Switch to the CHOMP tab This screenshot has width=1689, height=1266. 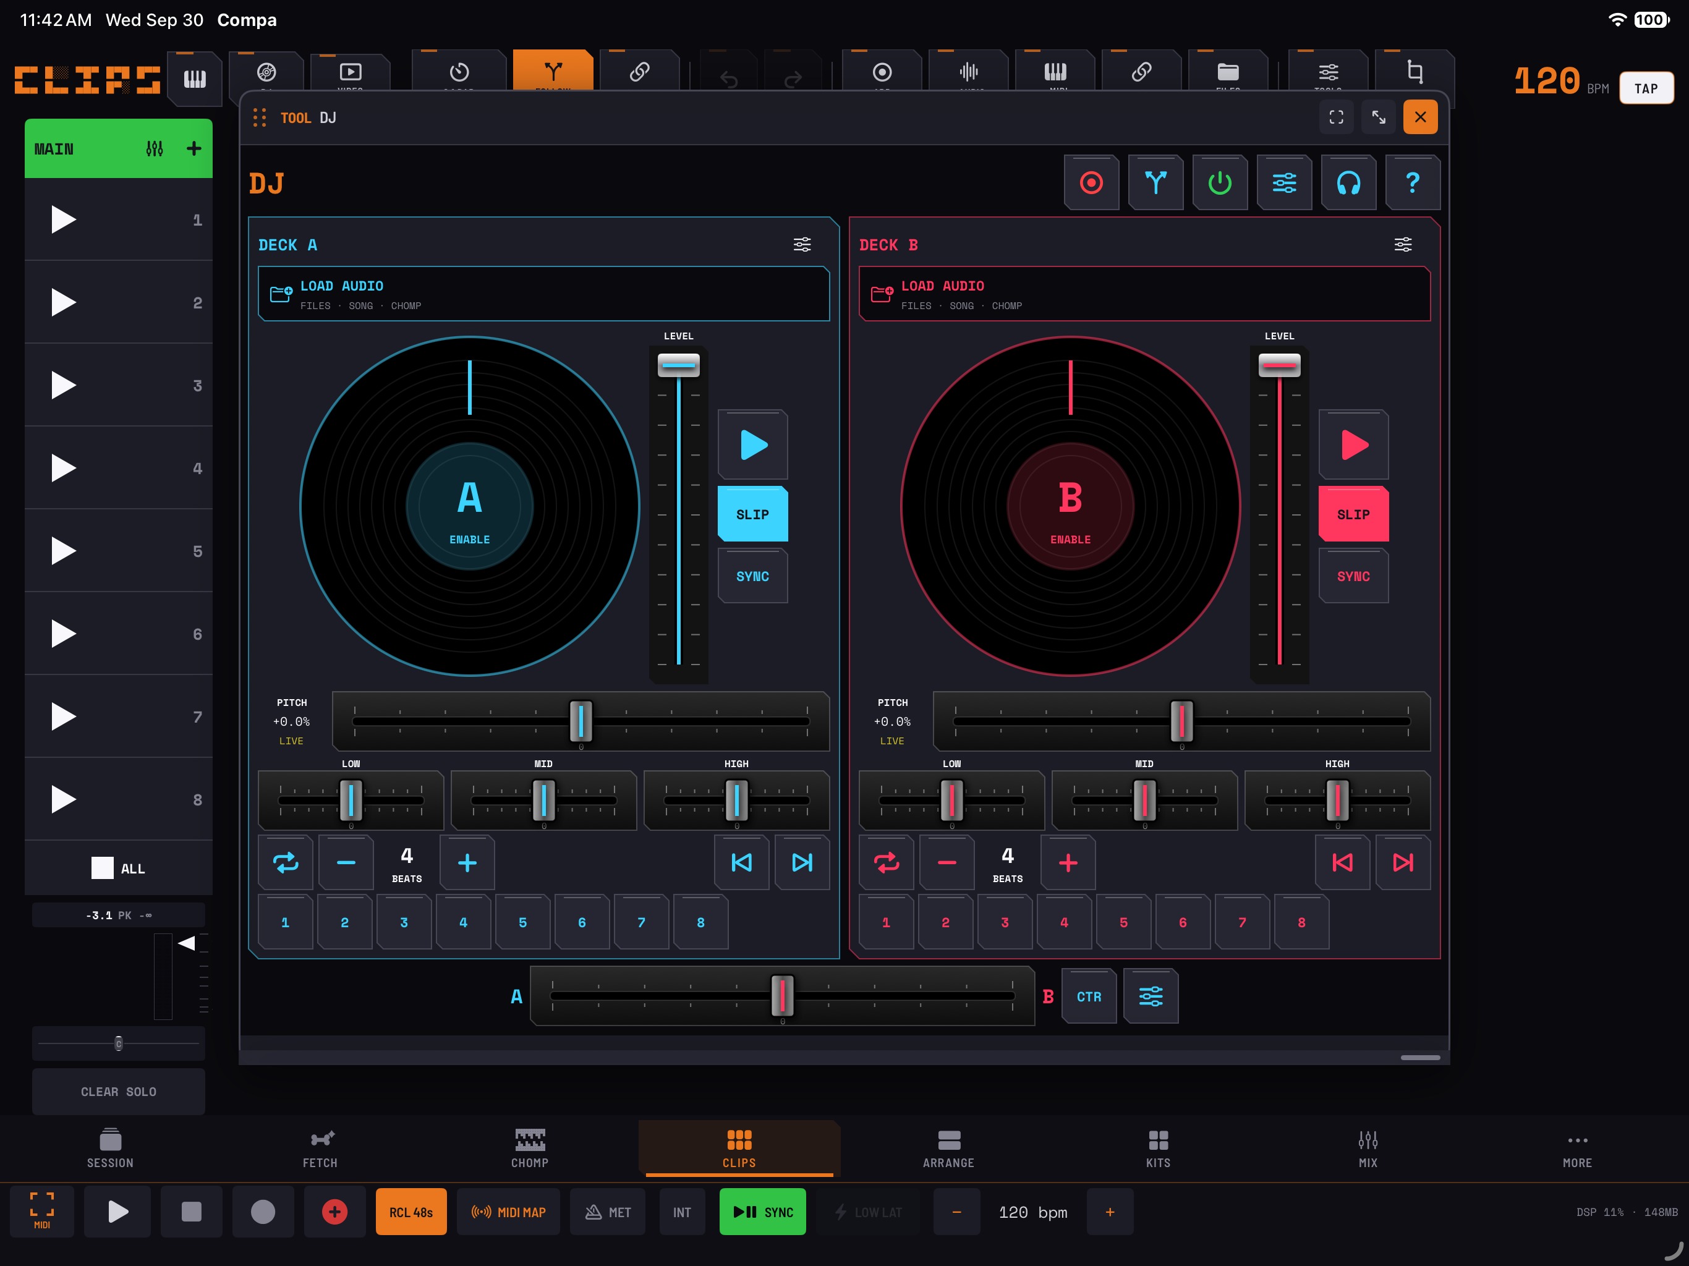(530, 1149)
